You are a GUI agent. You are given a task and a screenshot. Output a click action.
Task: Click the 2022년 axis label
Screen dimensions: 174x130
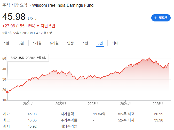(x=61, y=104)
